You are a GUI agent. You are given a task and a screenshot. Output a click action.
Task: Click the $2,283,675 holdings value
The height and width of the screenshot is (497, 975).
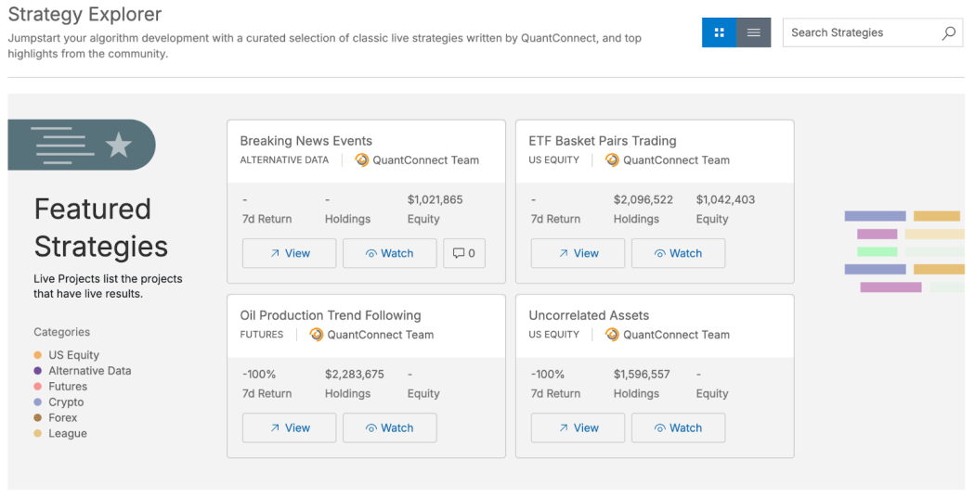coord(355,375)
